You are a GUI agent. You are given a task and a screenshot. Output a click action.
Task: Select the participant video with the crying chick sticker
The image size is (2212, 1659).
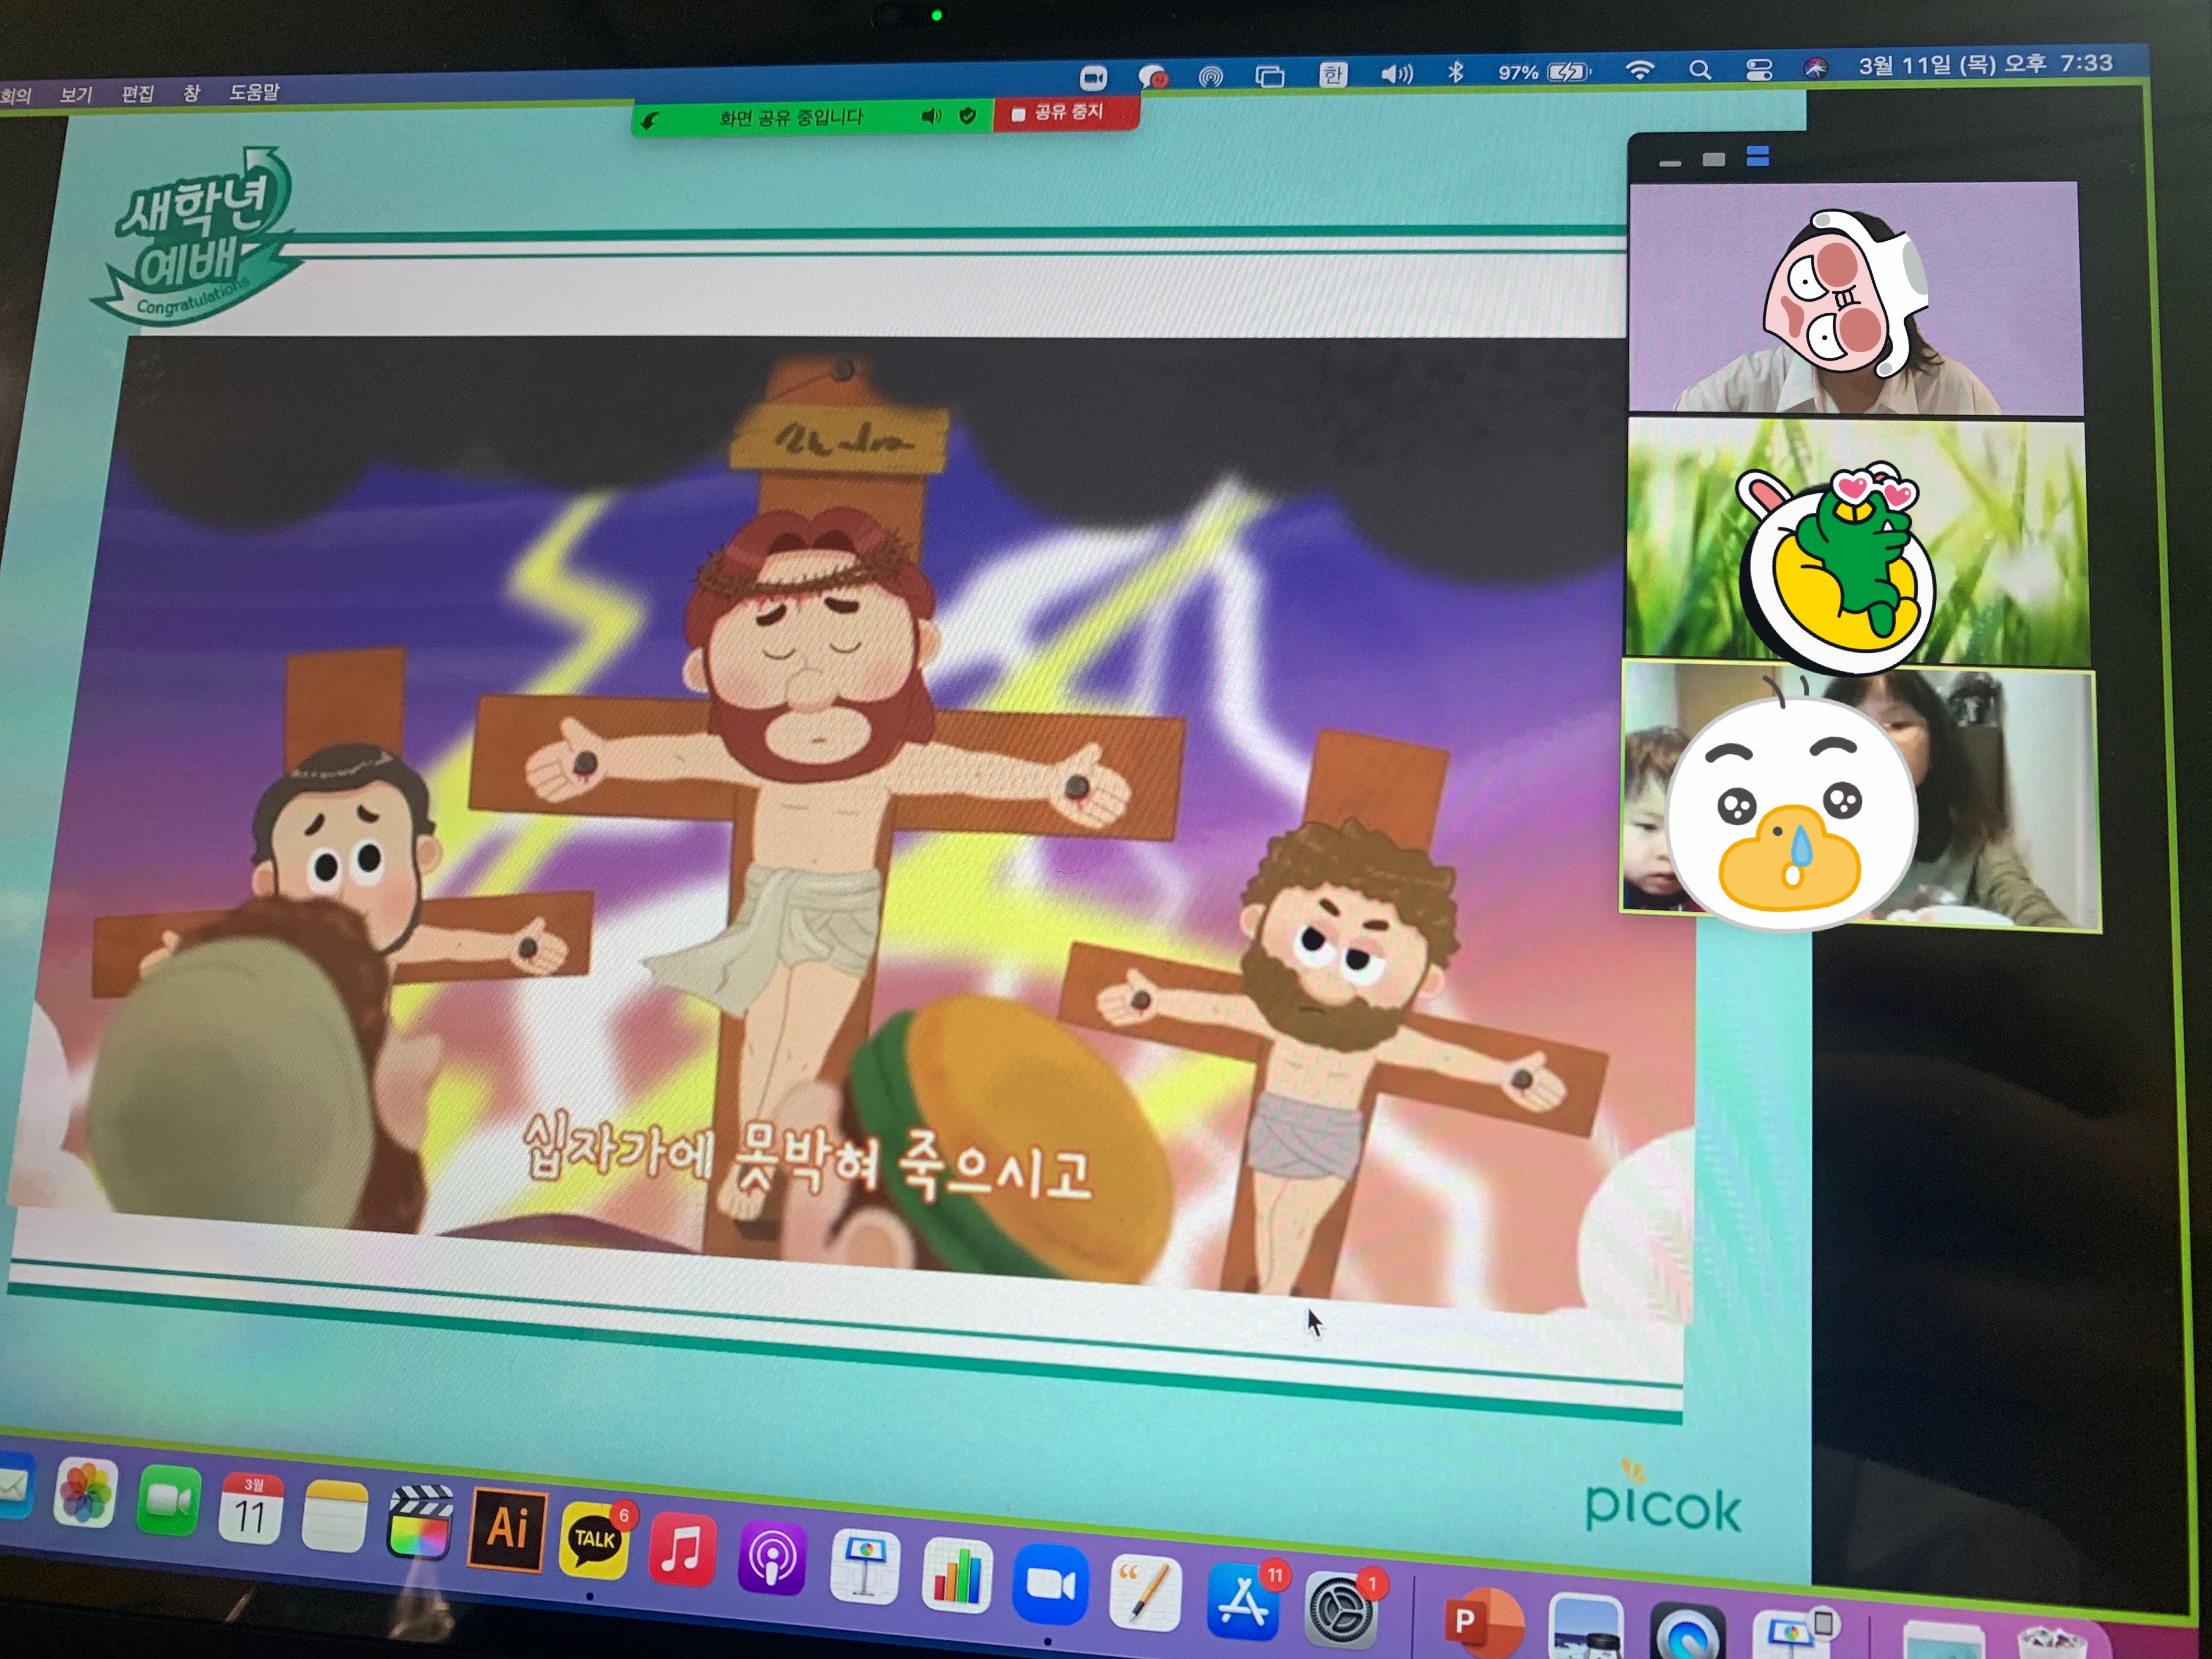(1860, 797)
